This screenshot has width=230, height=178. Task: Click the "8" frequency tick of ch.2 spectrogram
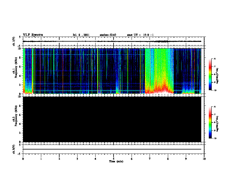[20, 106]
